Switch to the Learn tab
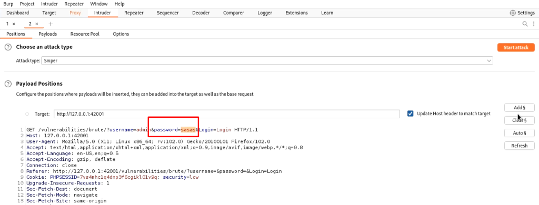The image size is (539, 205). [327, 13]
